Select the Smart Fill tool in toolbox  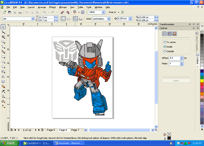(3, 52)
